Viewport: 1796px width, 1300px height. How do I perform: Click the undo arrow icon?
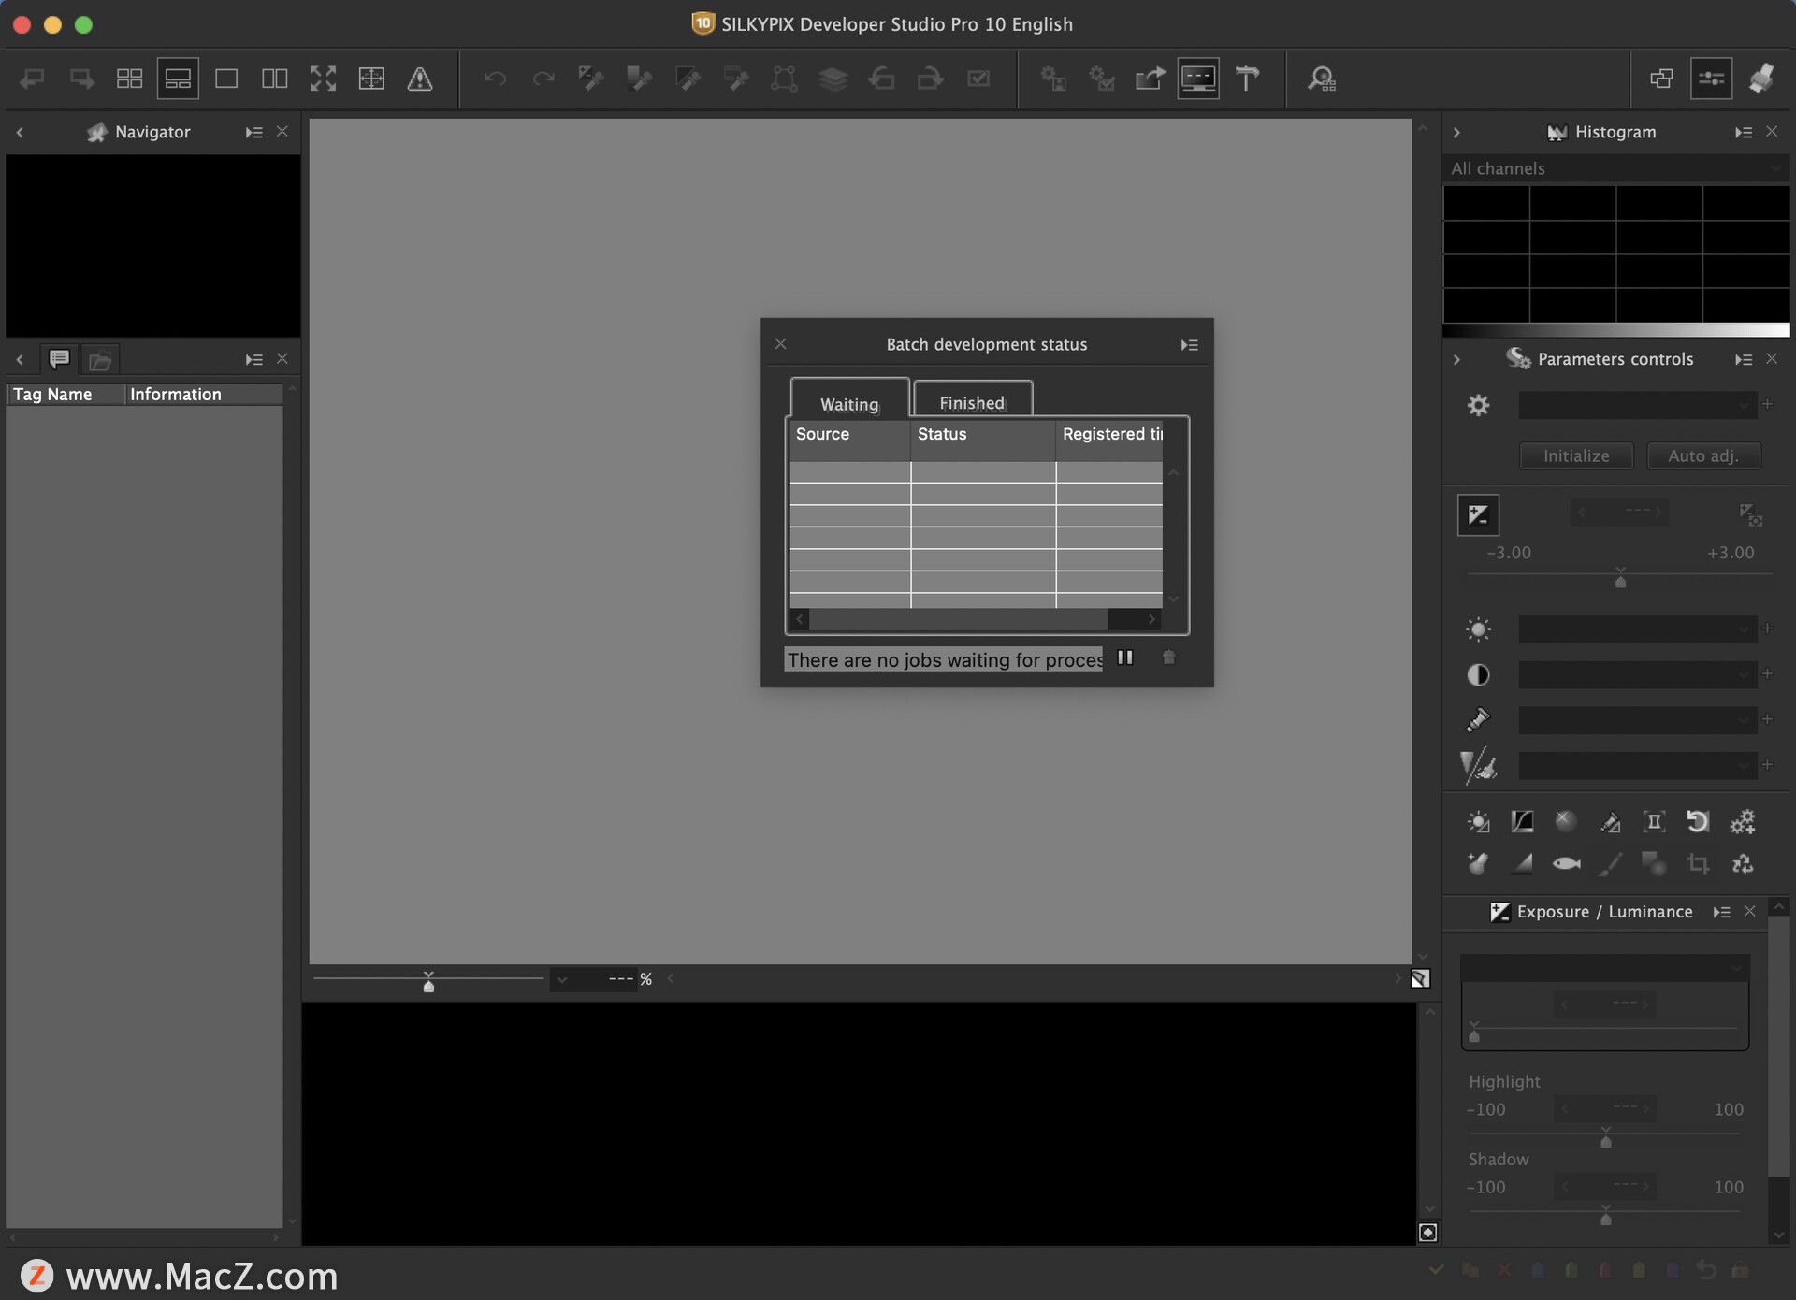tap(495, 79)
